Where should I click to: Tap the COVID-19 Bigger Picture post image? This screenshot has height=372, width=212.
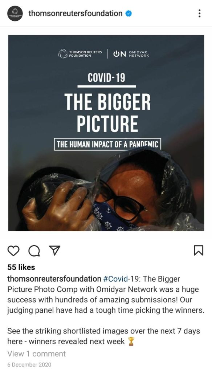(106, 133)
